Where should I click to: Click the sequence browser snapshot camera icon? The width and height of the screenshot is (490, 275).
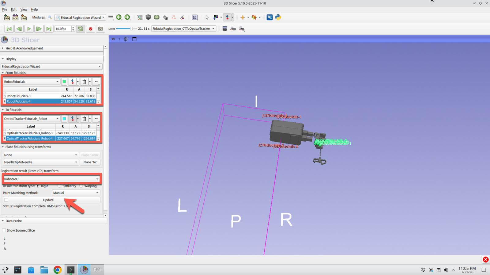coord(100,29)
